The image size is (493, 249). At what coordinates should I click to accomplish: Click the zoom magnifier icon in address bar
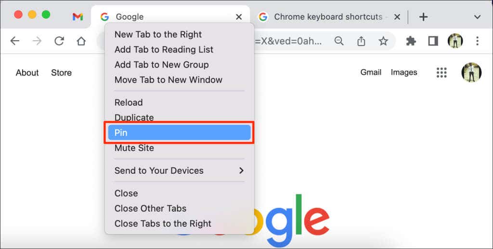339,41
